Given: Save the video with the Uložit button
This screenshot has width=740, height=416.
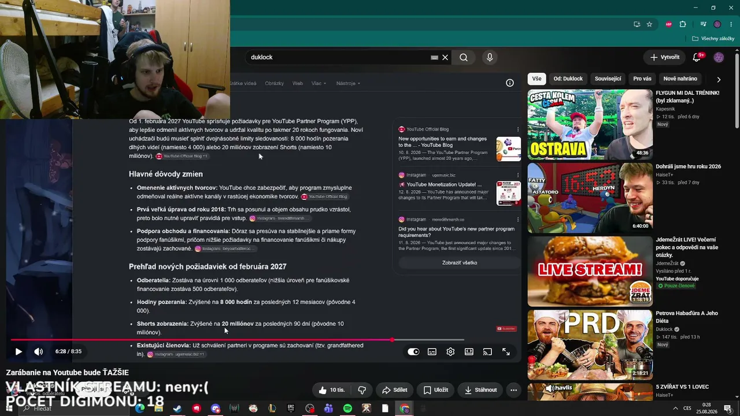Looking at the screenshot, I should click(435, 390).
